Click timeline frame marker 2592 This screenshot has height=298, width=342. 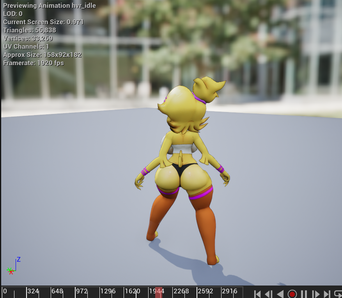(206, 291)
